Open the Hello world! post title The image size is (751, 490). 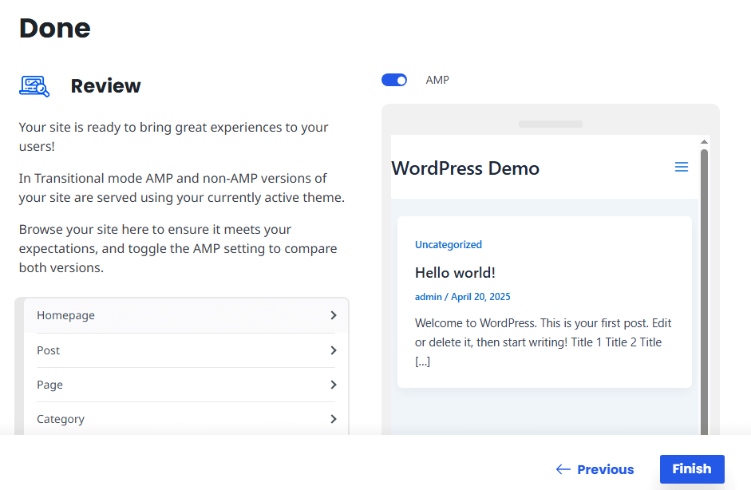coord(455,273)
